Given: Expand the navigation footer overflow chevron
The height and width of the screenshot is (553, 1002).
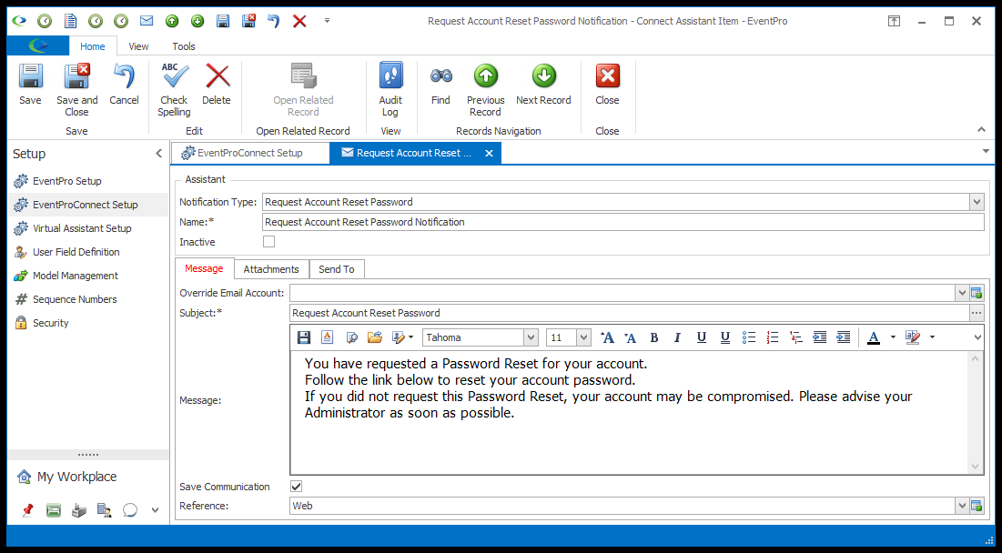Looking at the screenshot, I should (156, 510).
